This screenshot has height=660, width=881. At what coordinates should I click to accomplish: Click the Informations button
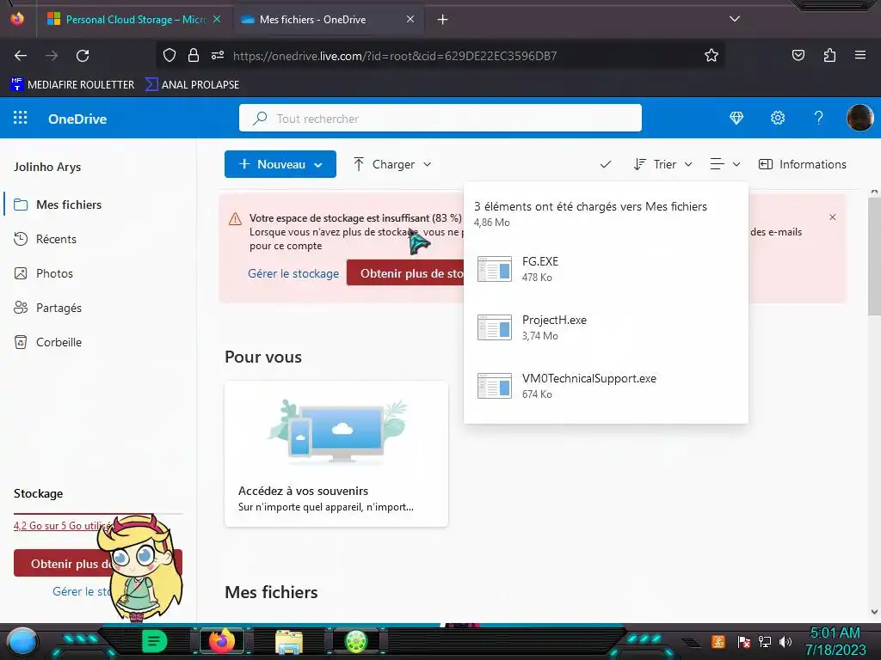[803, 164]
